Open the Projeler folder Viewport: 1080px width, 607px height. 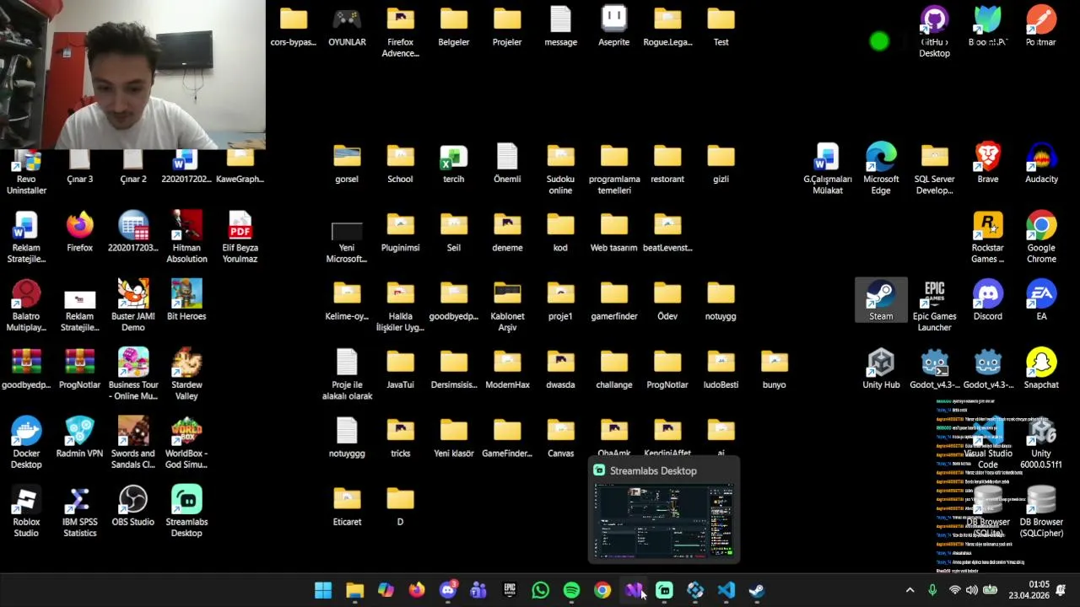click(x=507, y=25)
